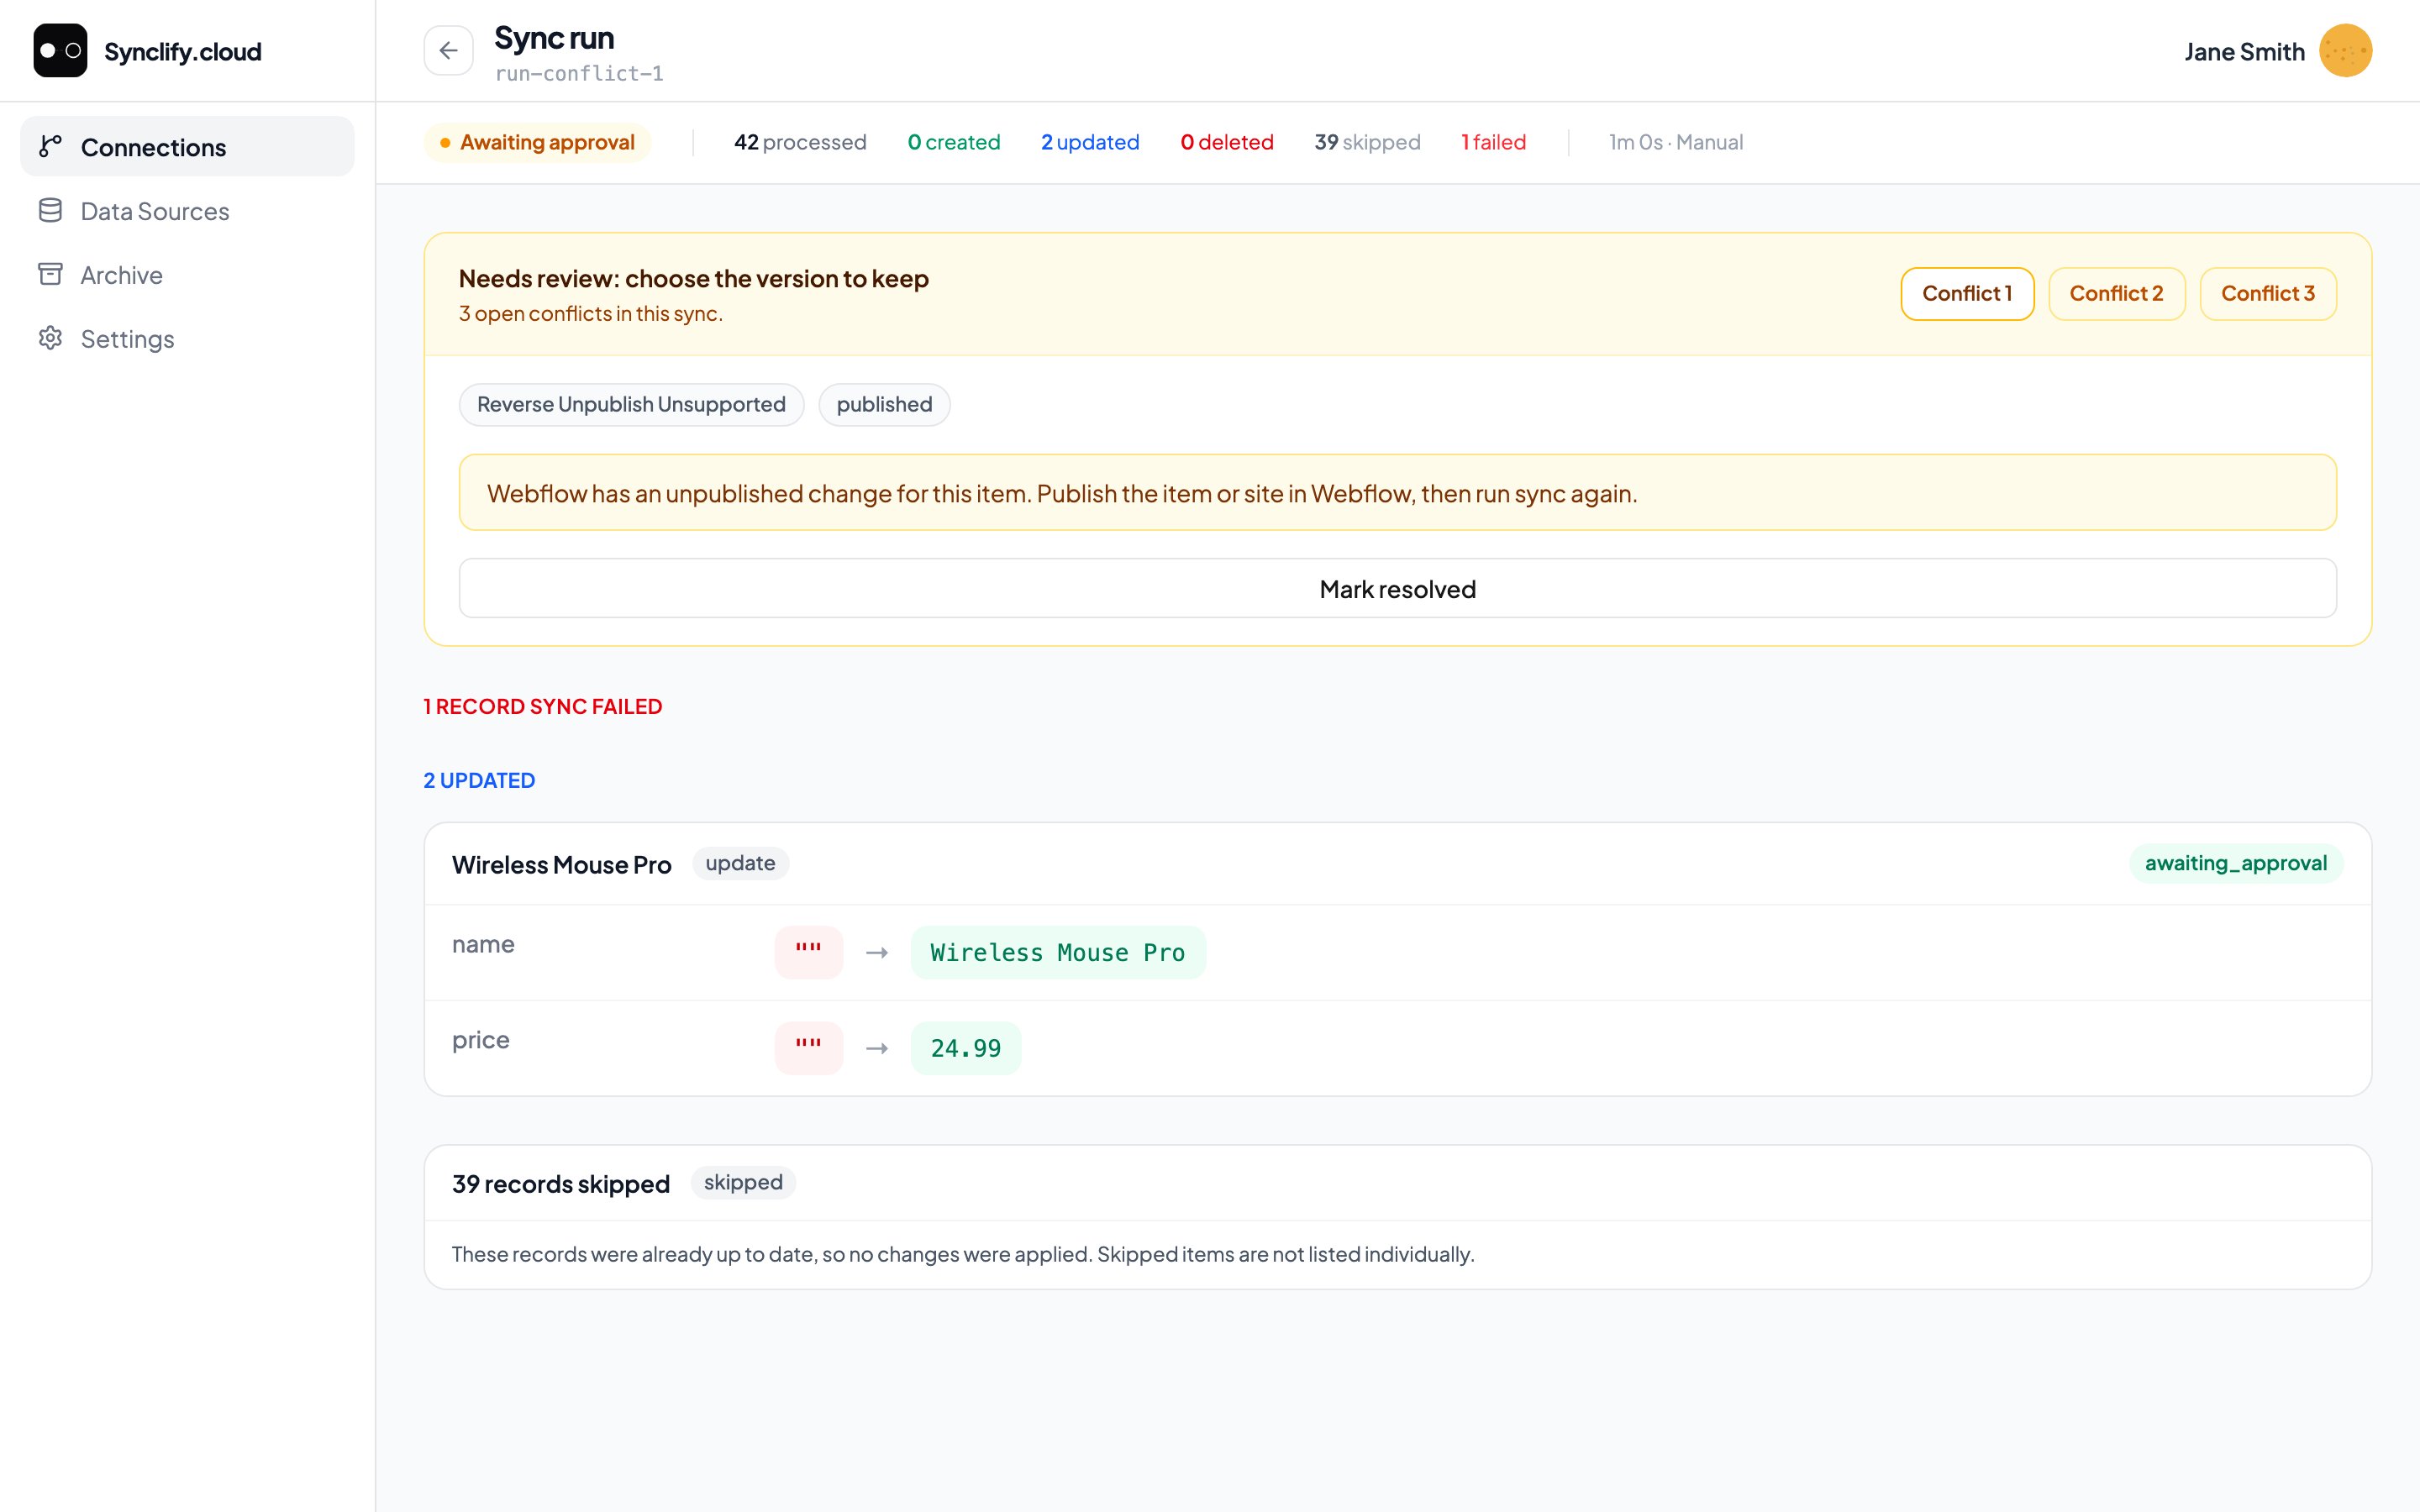Click the skipped tag

pyautogui.click(x=743, y=1183)
